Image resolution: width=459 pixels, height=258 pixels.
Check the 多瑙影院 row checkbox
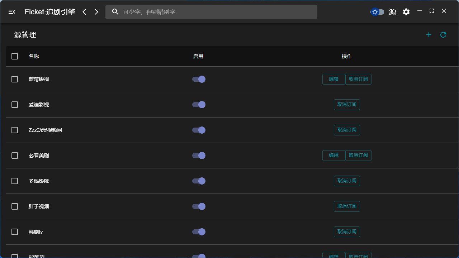pyautogui.click(x=15, y=181)
